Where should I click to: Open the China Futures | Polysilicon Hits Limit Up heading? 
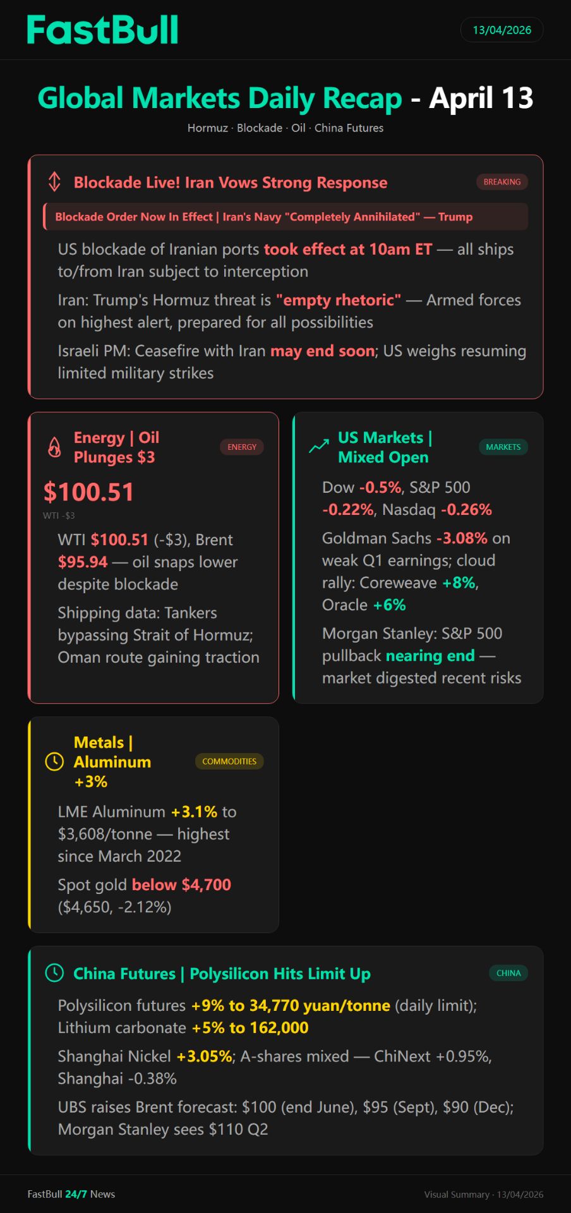click(222, 974)
